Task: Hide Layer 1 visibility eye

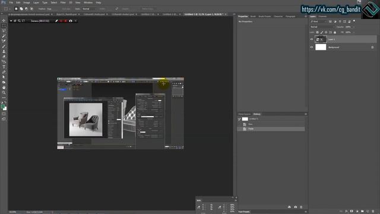Action: point(312,39)
